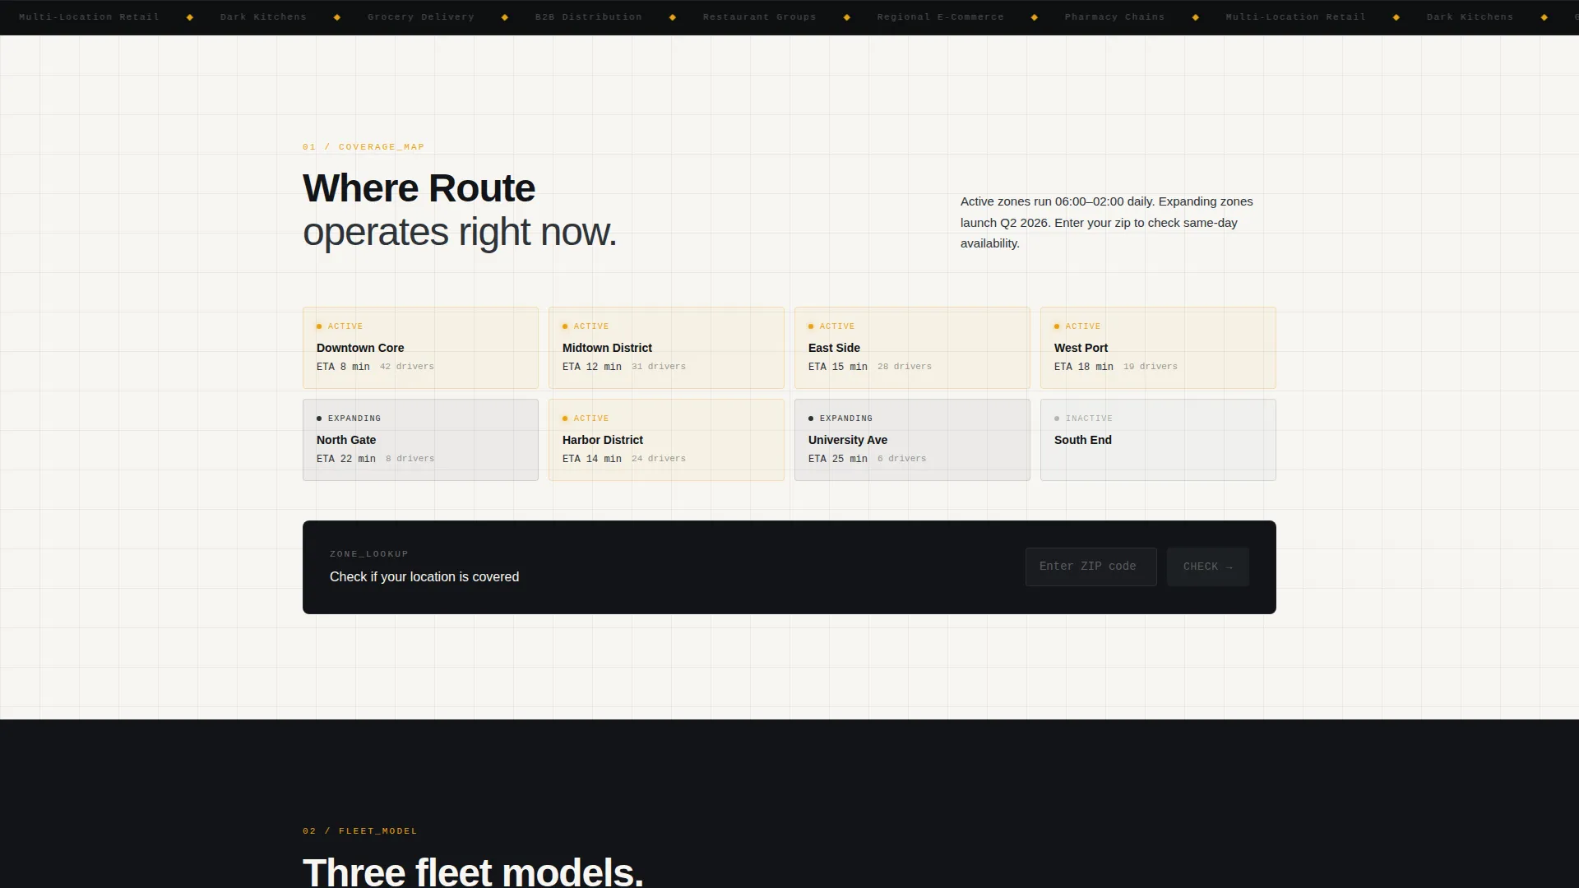The height and width of the screenshot is (888, 1579).
Task: Click 'Check if your location is covered' text
Action: coord(424,577)
